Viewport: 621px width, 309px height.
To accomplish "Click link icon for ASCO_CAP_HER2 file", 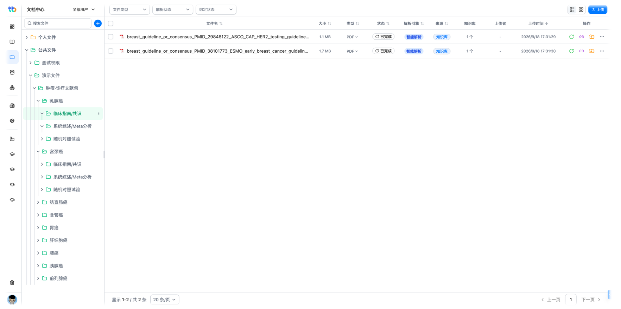I will pyautogui.click(x=582, y=37).
